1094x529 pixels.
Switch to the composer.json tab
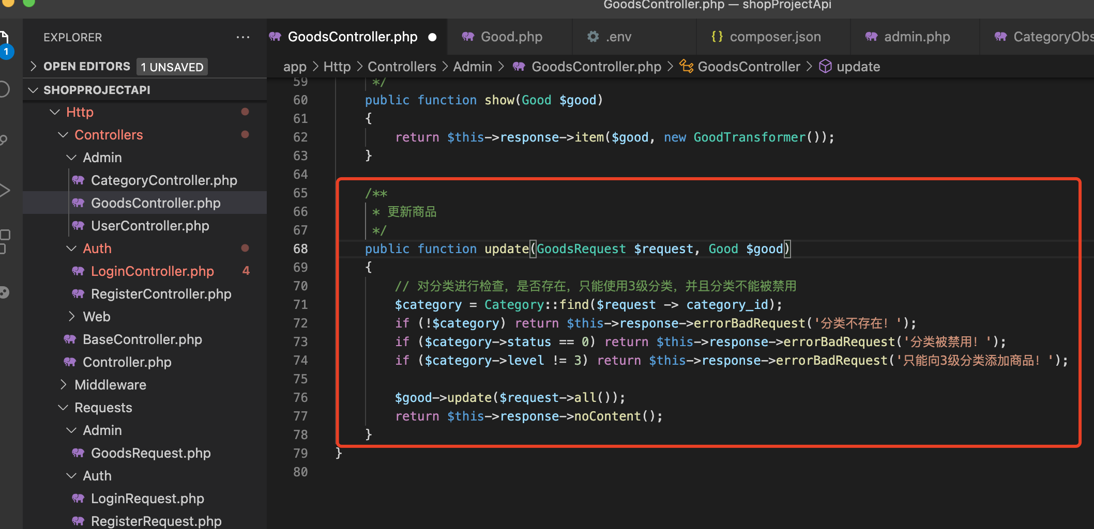[x=773, y=37]
